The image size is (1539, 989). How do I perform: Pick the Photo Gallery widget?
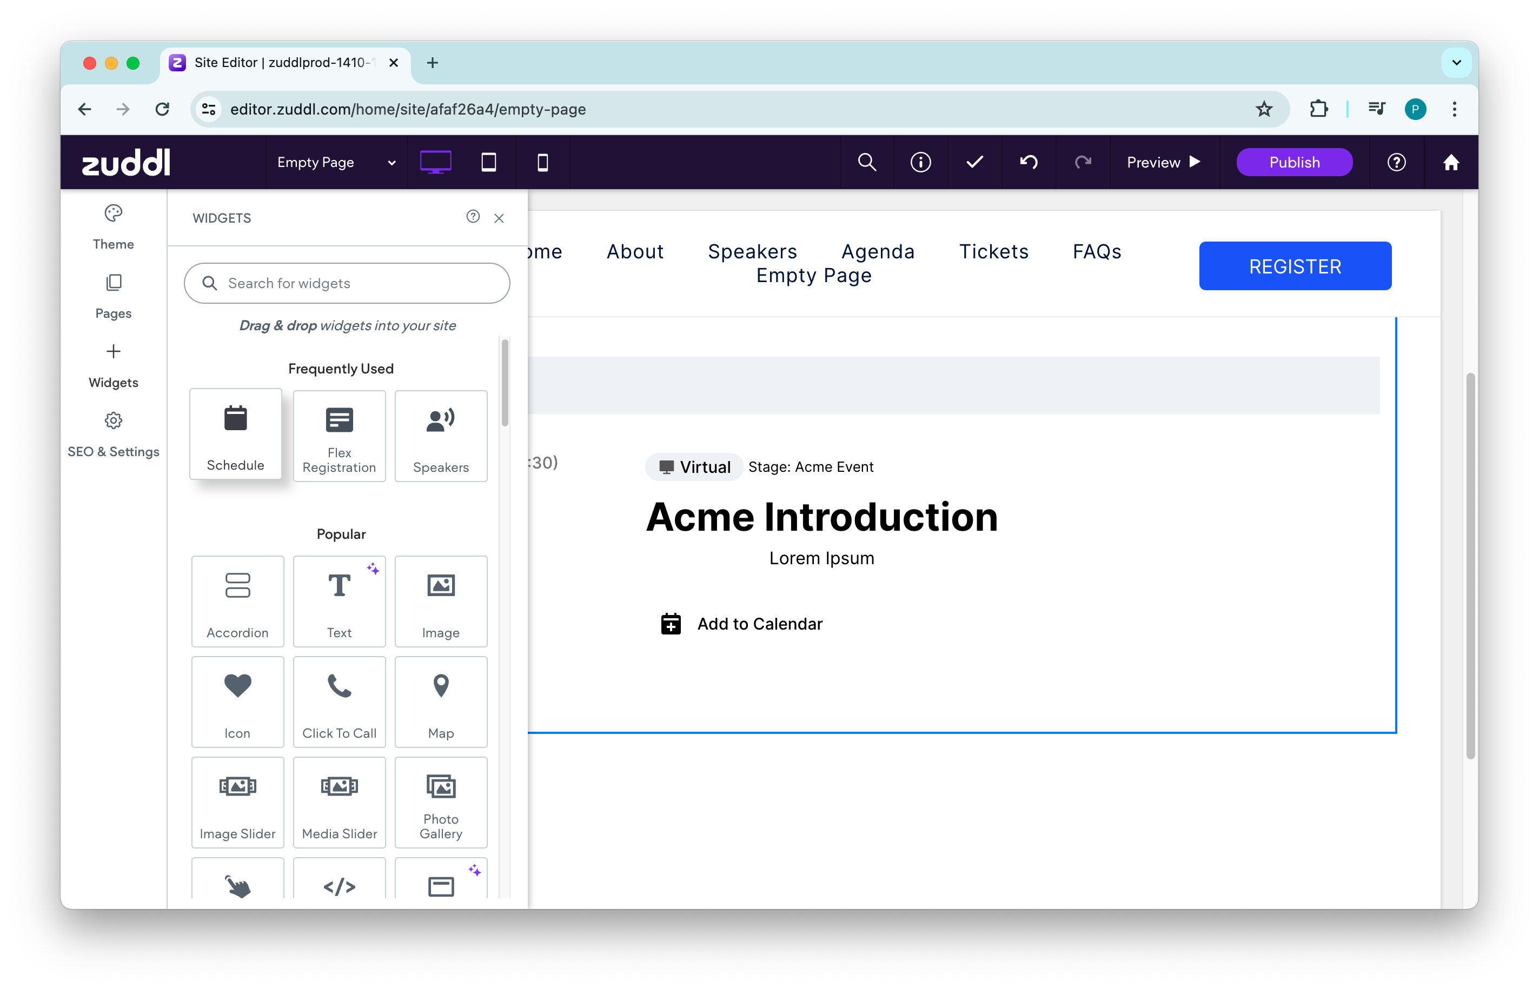(x=441, y=802)
